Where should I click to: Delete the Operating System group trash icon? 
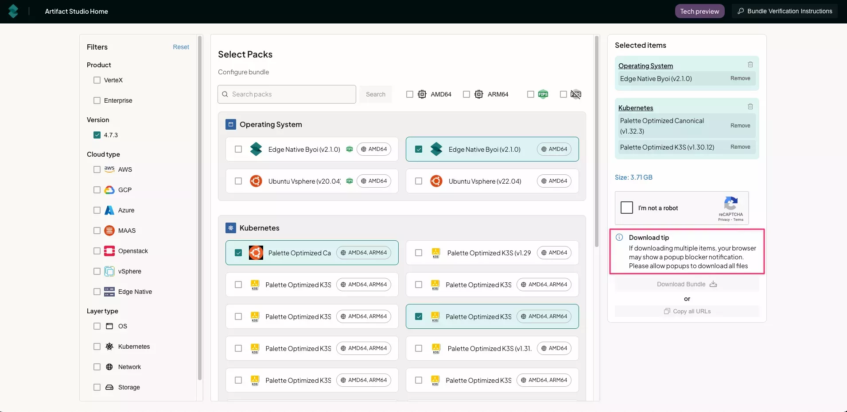click(x=750, y=65)
